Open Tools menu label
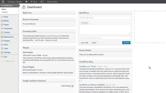 pos(6,49)
